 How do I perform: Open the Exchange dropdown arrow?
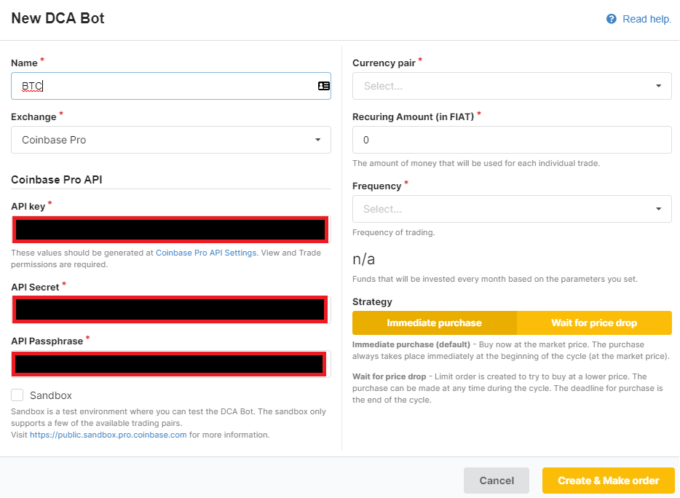point(318,140)
